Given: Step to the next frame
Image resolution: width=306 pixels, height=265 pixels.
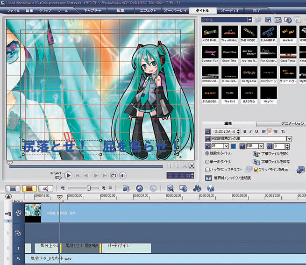Looking at the screenshot, I should coord(95,176).
